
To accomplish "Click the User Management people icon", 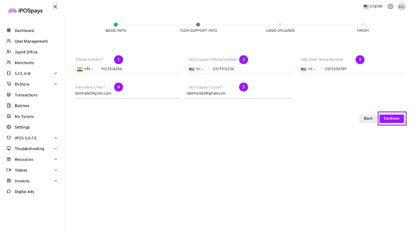I will (x=9, y=41).
